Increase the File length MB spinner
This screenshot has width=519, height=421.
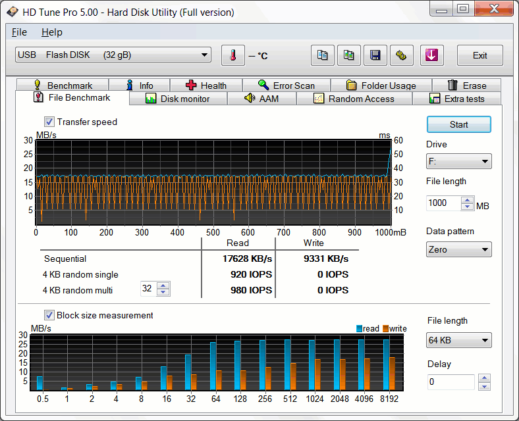click(468, 200)
